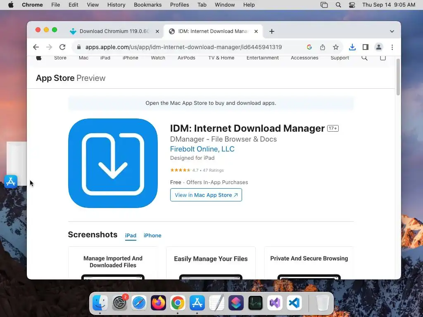The height and width of the screenshot is (317, 423).
Task: Share this page using the share icon
Action: pyautogui.click(x=323, y=47)
